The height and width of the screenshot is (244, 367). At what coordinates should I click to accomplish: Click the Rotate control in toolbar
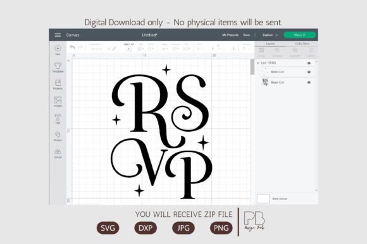(x=246, y=47)
